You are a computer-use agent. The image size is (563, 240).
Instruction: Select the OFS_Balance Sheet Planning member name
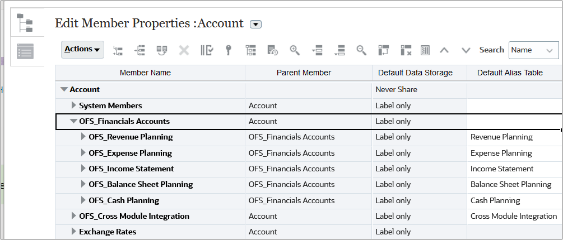pos(141,185)
